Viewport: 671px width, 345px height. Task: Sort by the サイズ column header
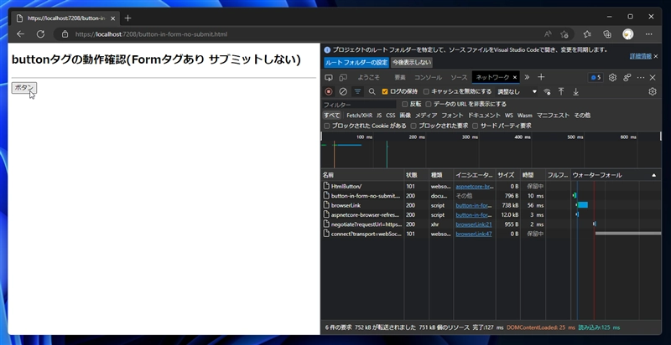(x=507, y=175)
